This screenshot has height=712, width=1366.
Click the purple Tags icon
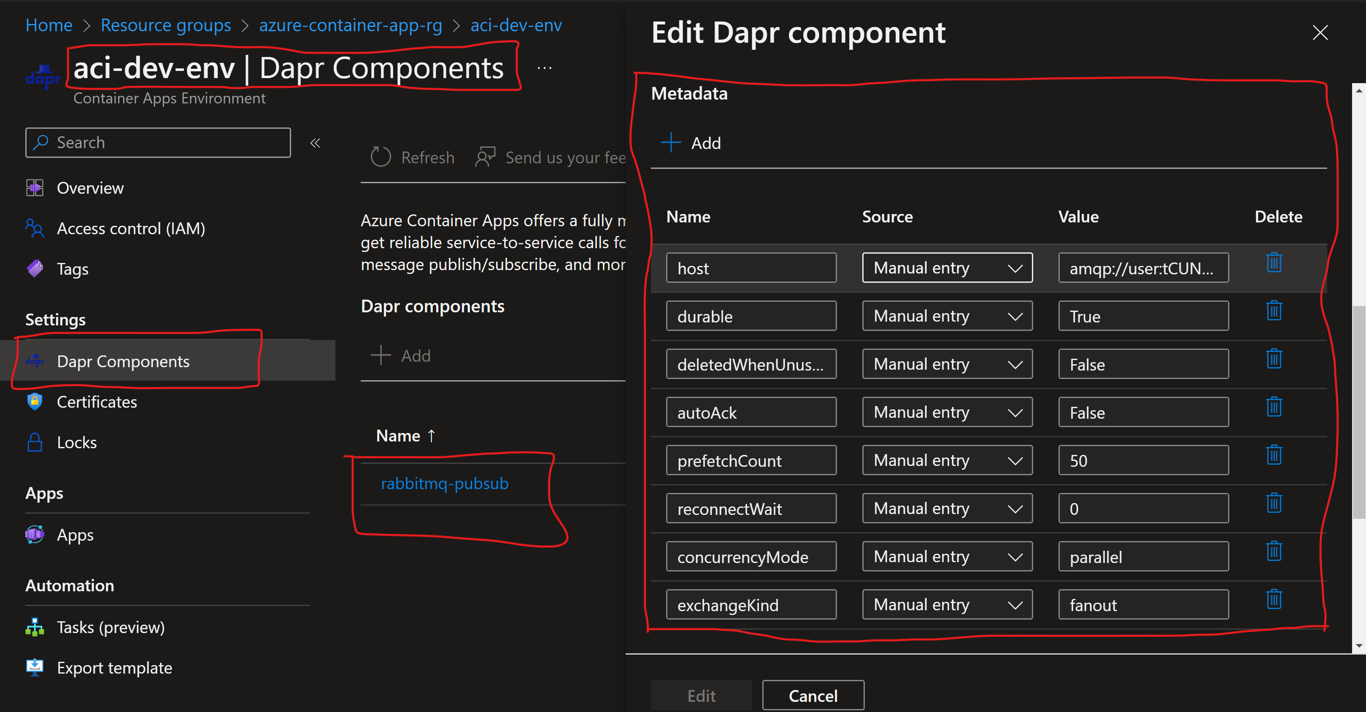click(x=35, y=268)
